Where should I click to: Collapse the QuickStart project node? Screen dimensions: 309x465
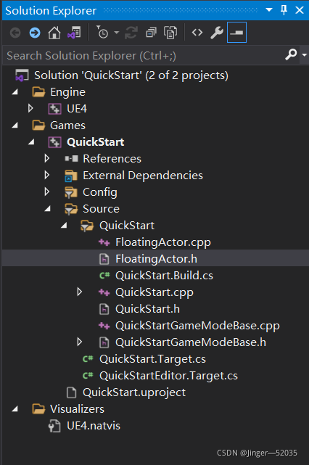coord(31,142)
